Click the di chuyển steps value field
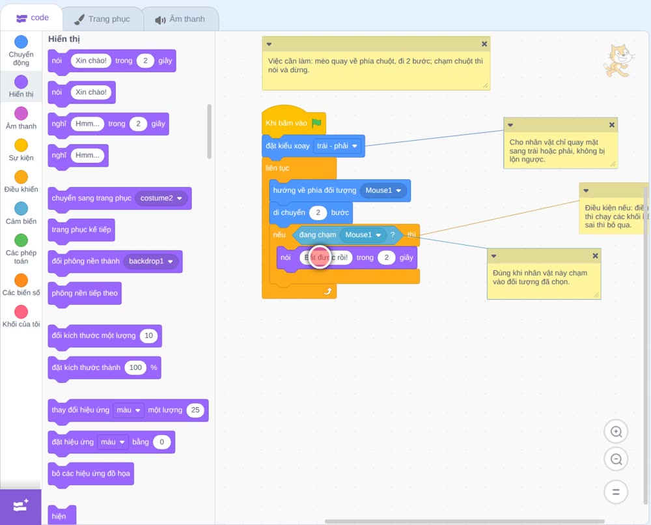Screen dimensions: 651x525 coord(318,212)
